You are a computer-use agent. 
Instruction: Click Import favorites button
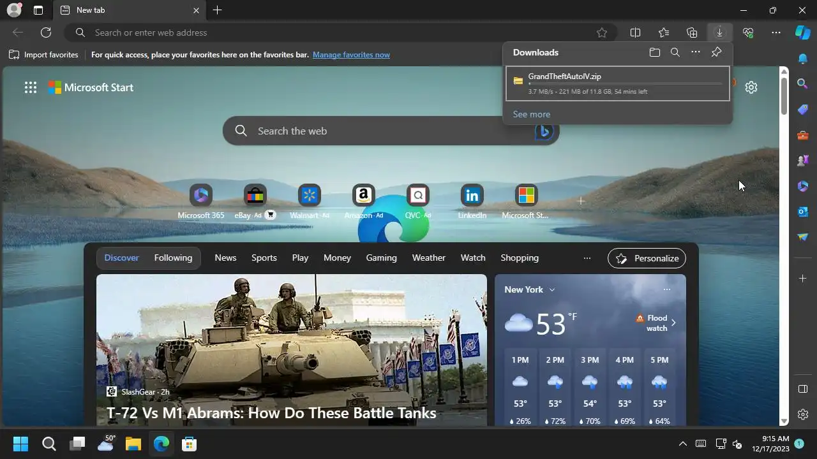pos(43,55)
